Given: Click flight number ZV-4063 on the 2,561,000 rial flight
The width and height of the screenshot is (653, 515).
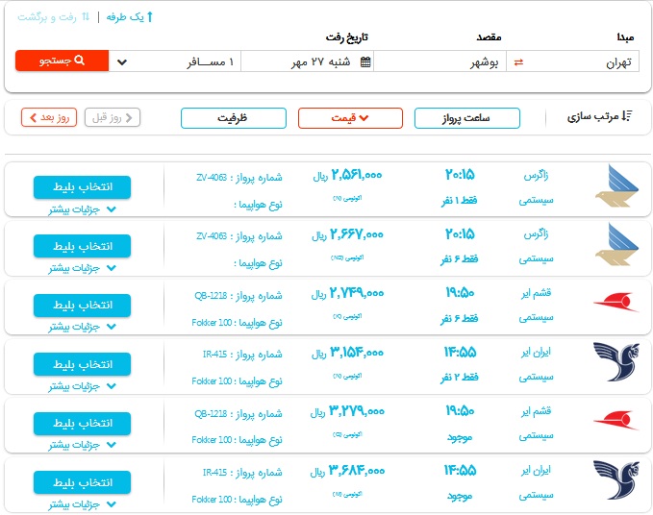Looking at the screenshot, I should tap(212, 178).
